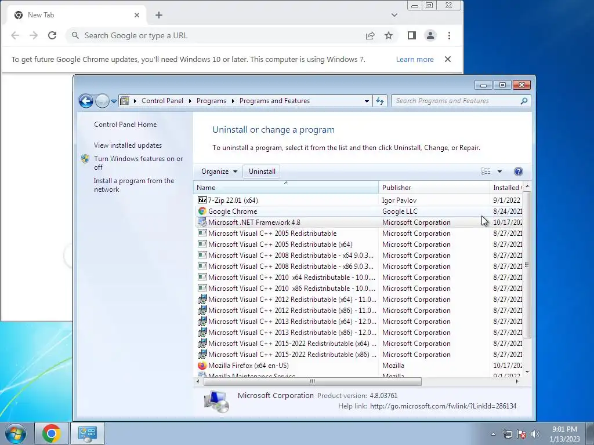Bookmark this tab with the star icon
The width and height of the screenshot is (594, 445).
[389, 35]
